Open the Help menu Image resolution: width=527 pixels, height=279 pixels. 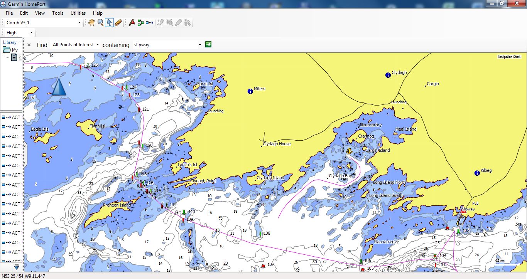[x=98, y=13]
